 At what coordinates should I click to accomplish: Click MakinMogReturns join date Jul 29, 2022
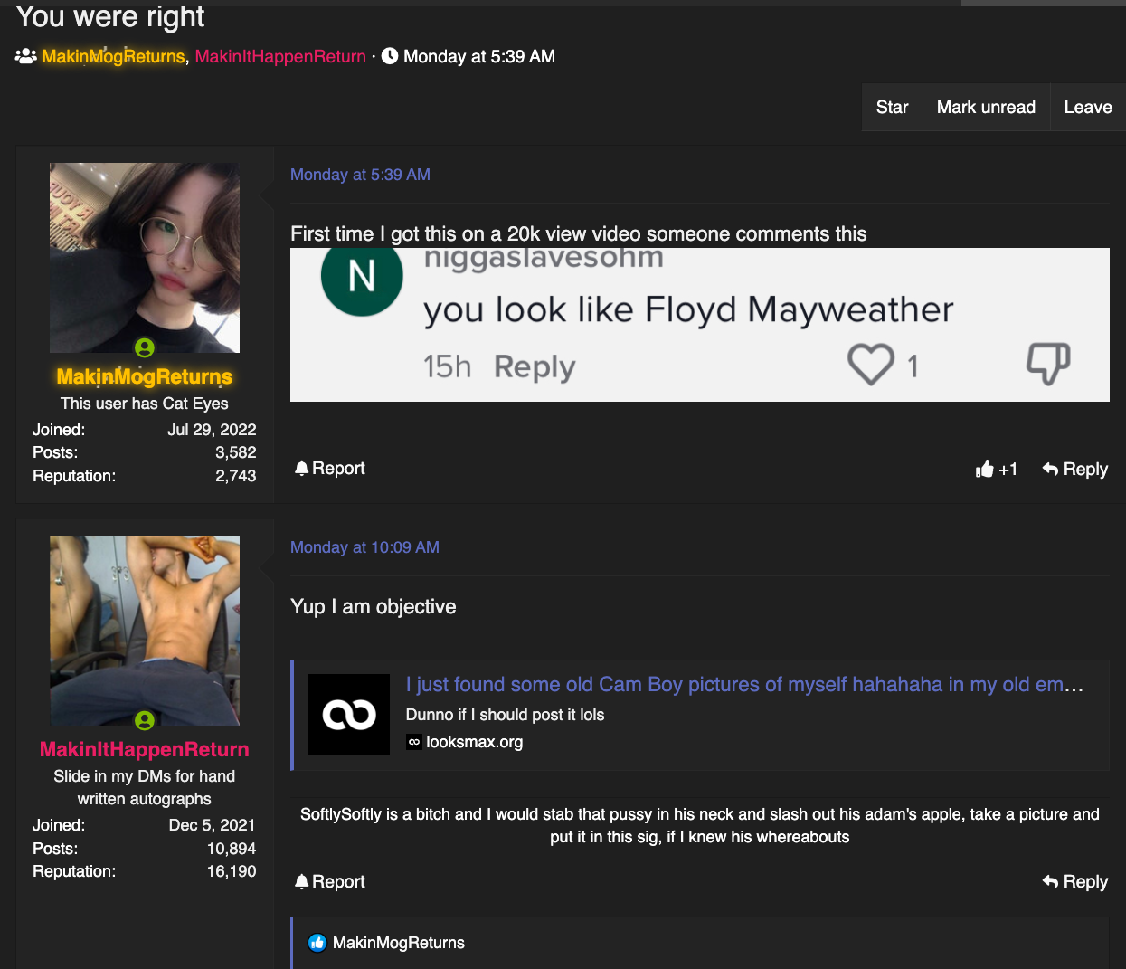pyautogui.click(x=212, y=430)
